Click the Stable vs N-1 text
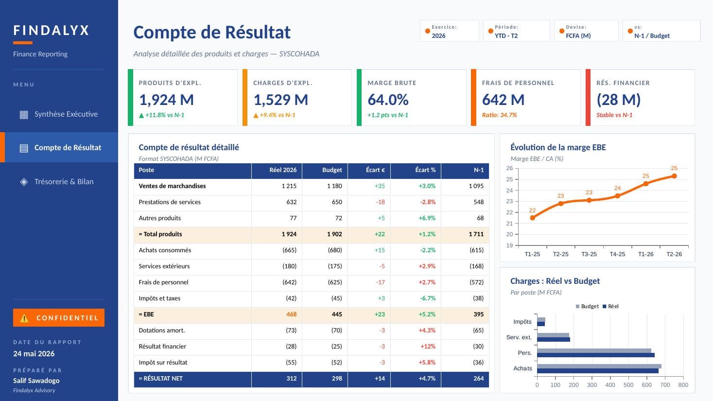 (x=614, y=115)
